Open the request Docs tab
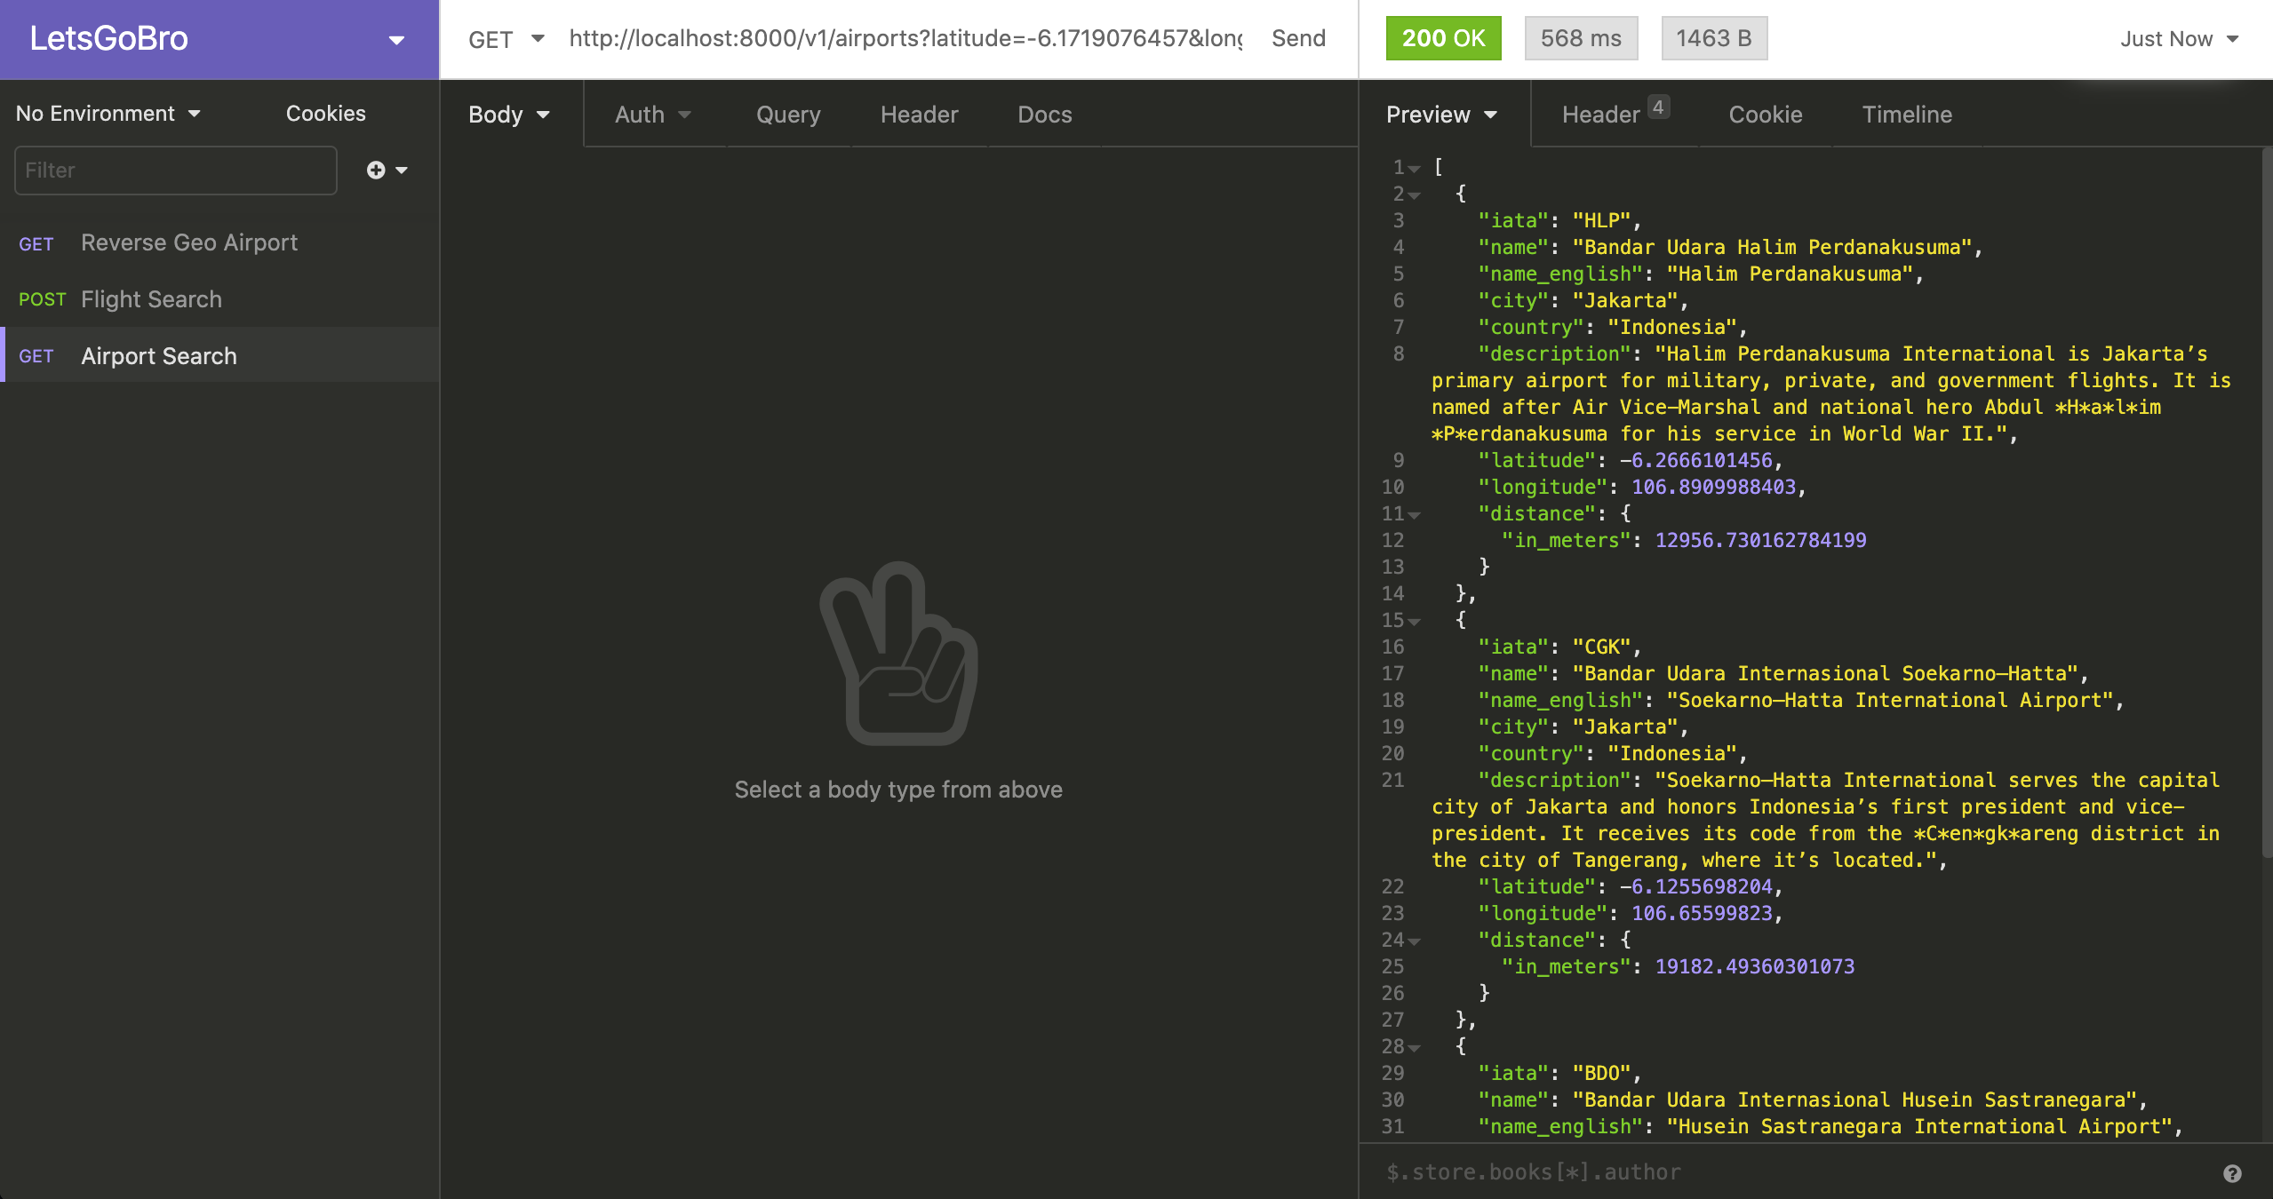2273x1199 pixels. 1044,115
